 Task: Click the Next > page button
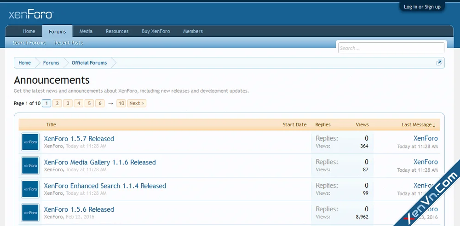tap(137, 103)
